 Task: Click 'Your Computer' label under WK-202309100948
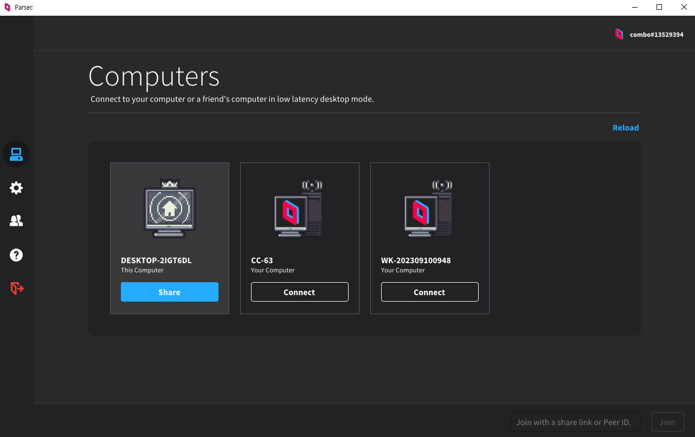click(x=403, y=270)
